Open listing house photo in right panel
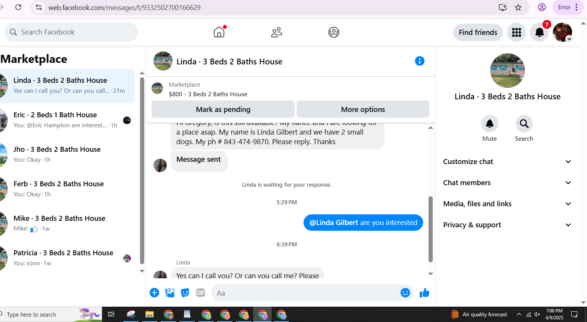587x322 pixels. tap(507, 71)
